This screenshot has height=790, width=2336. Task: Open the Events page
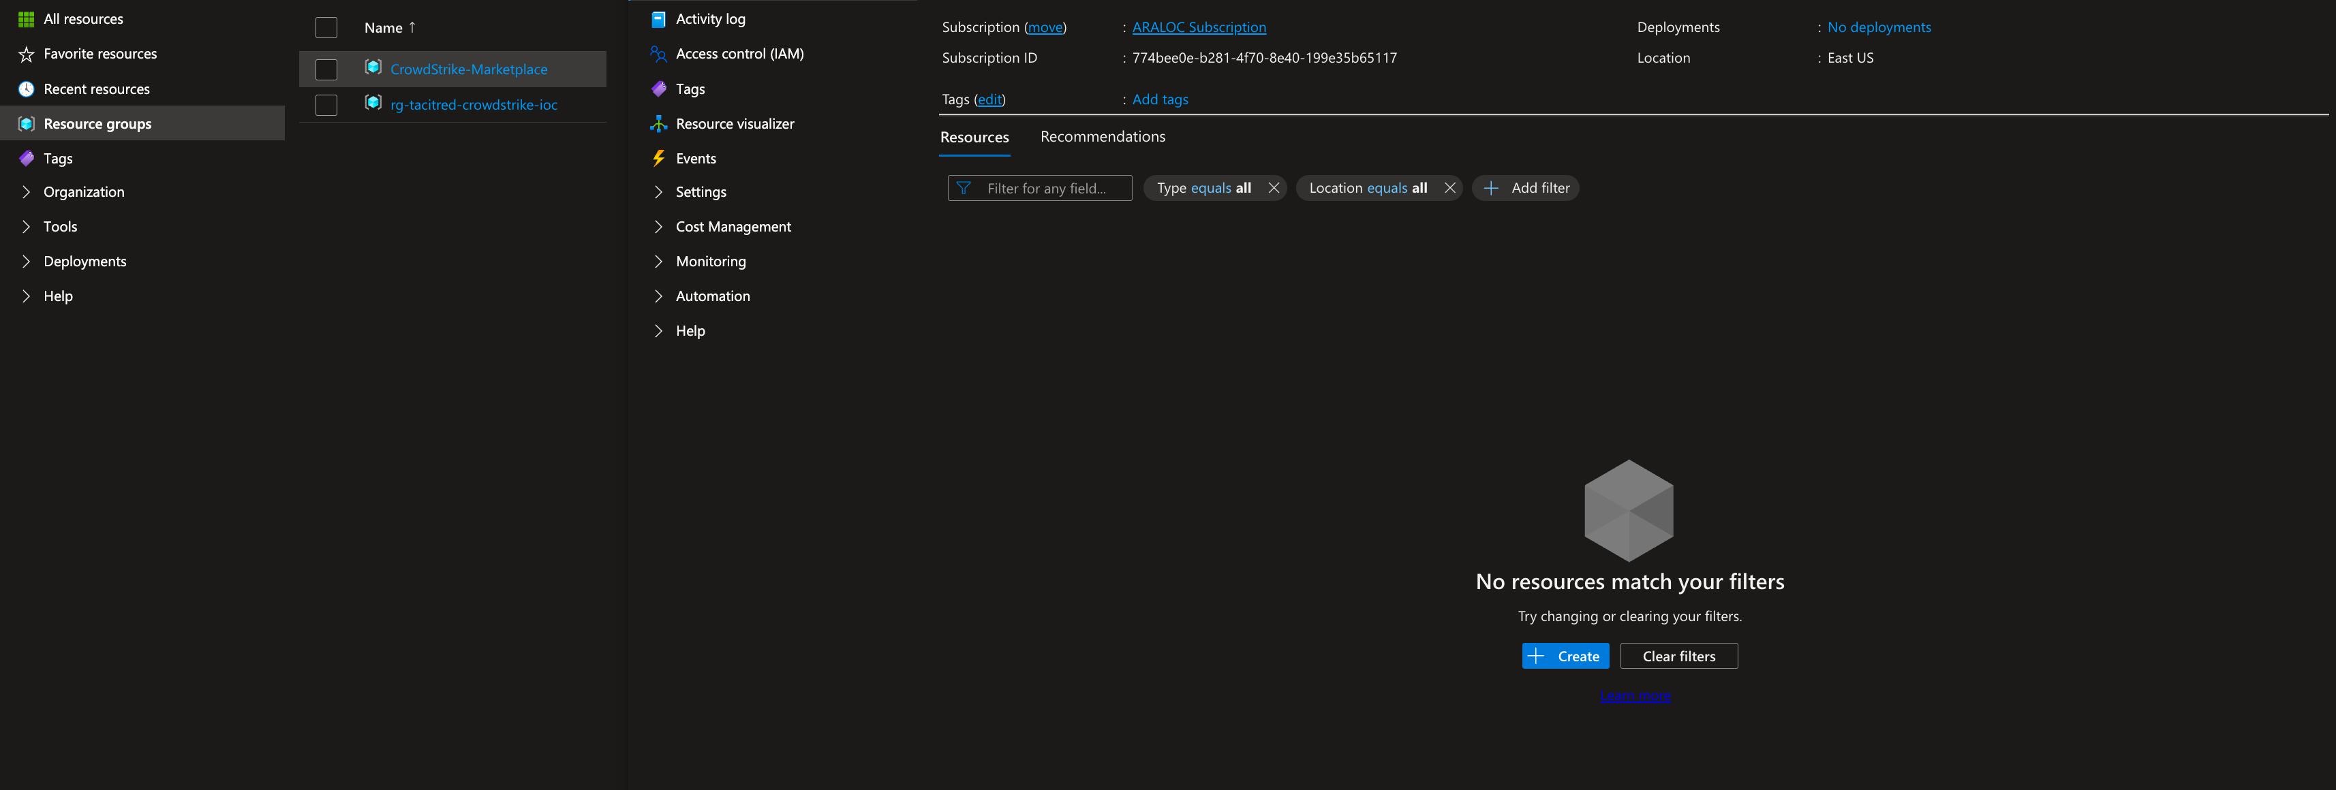point(696,157)
